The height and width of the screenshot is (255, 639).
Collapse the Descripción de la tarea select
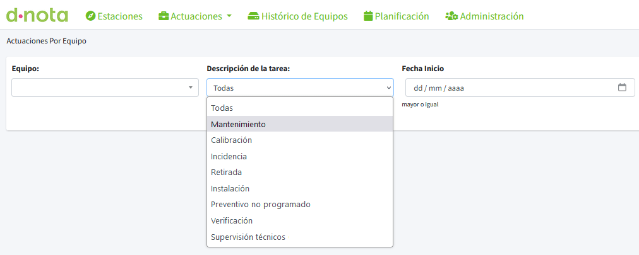[300, 88]
